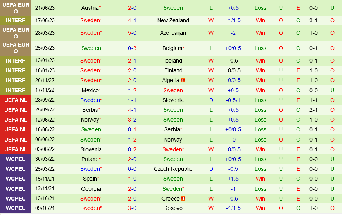
Task: Click the red card icon beside Algeria
Action: click(x=183, y=81)
